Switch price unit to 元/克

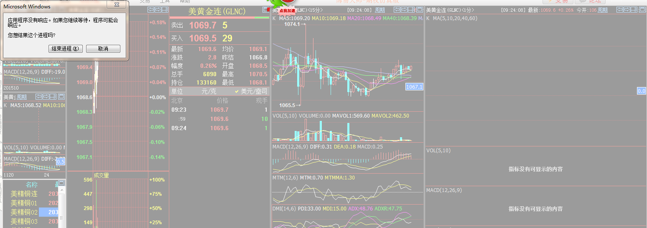[x=210, y=91]
